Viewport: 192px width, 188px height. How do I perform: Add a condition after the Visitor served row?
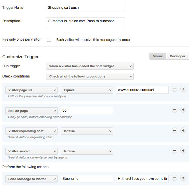pos(183,151)
